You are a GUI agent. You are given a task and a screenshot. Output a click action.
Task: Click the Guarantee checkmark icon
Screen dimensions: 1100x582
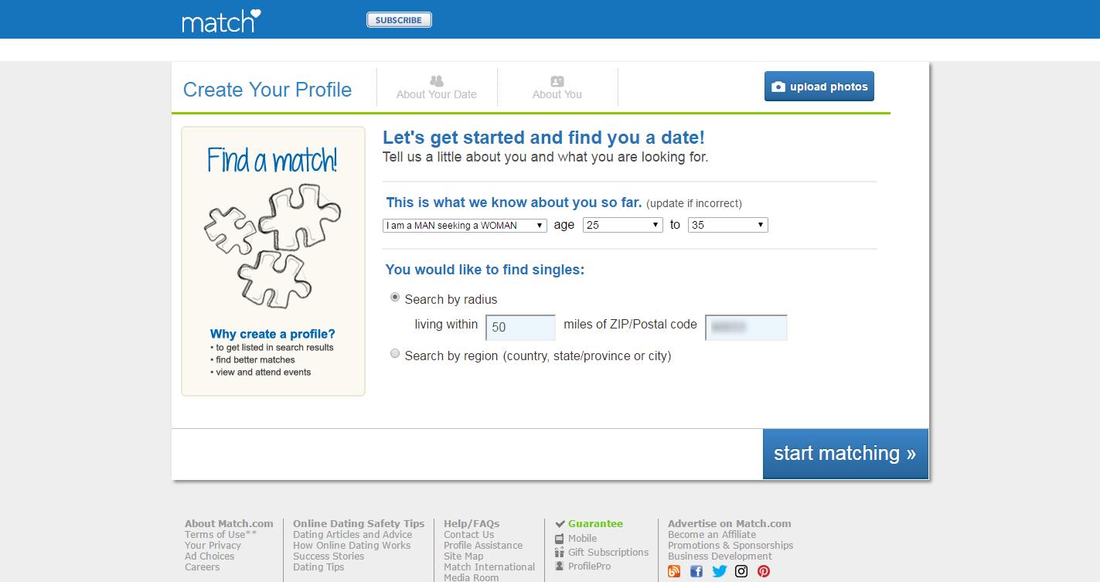560,524
